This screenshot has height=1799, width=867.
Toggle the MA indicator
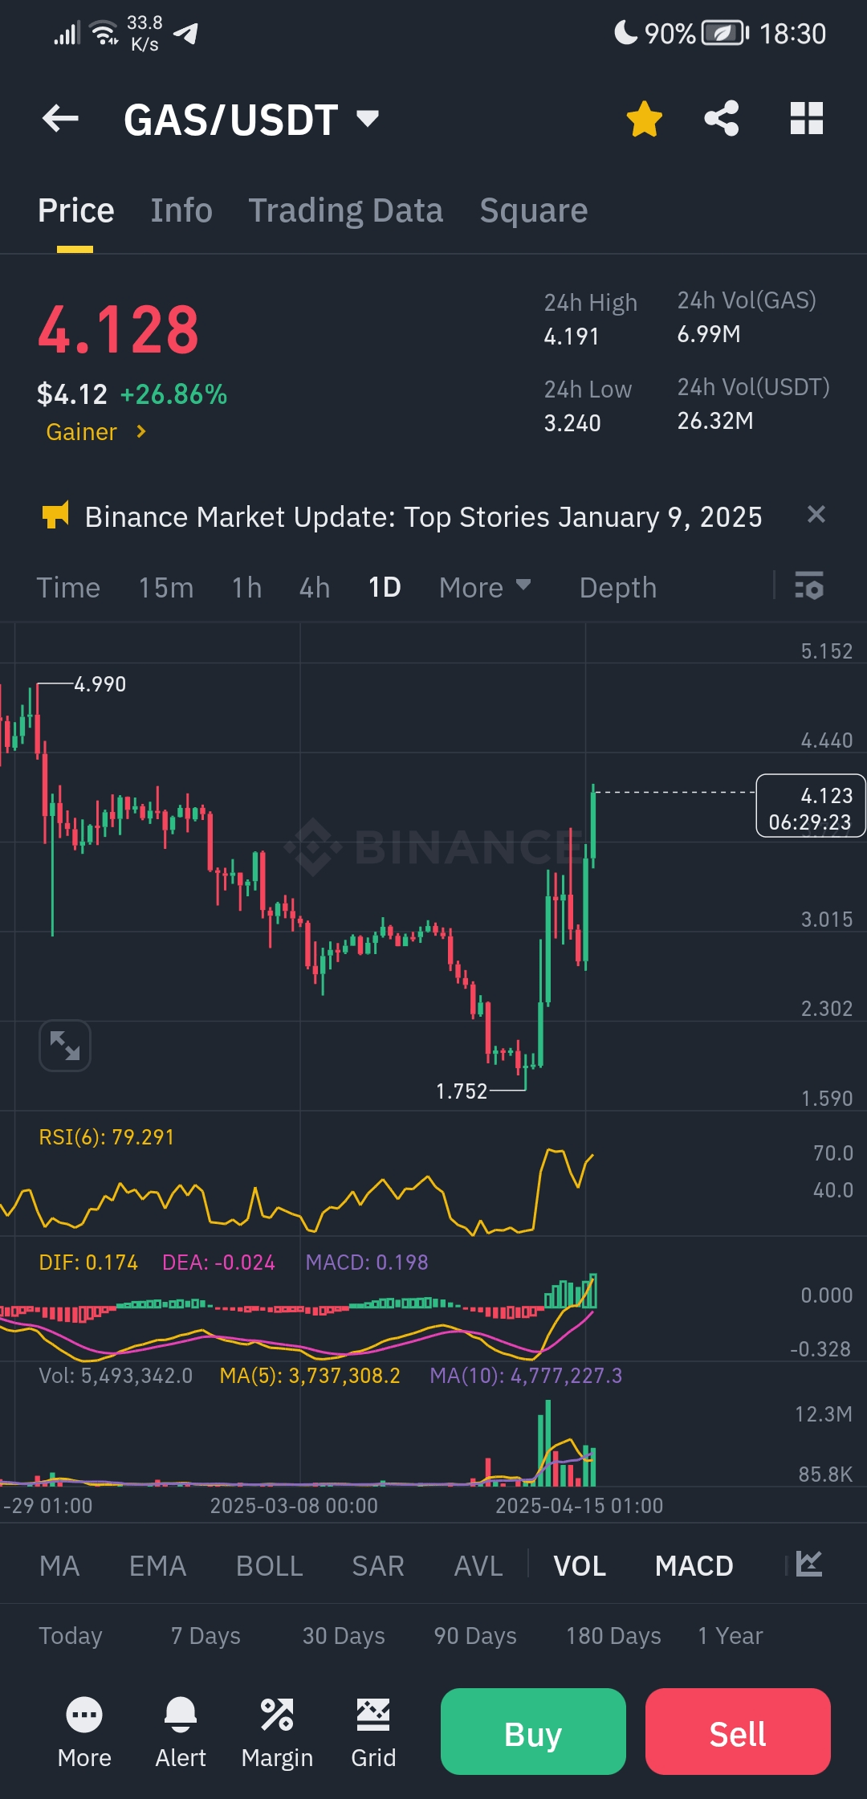(59, 1566)
